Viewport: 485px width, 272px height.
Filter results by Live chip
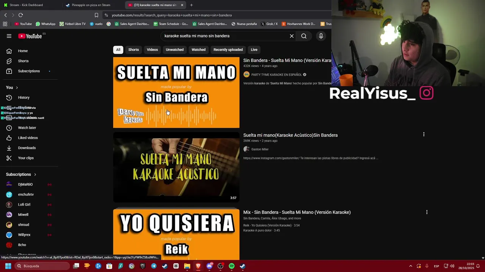click(254, 49)
